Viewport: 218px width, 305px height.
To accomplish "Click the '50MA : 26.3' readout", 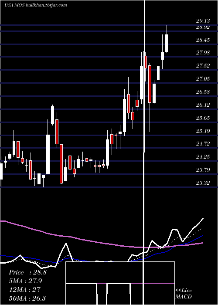I will coord(27,298).
